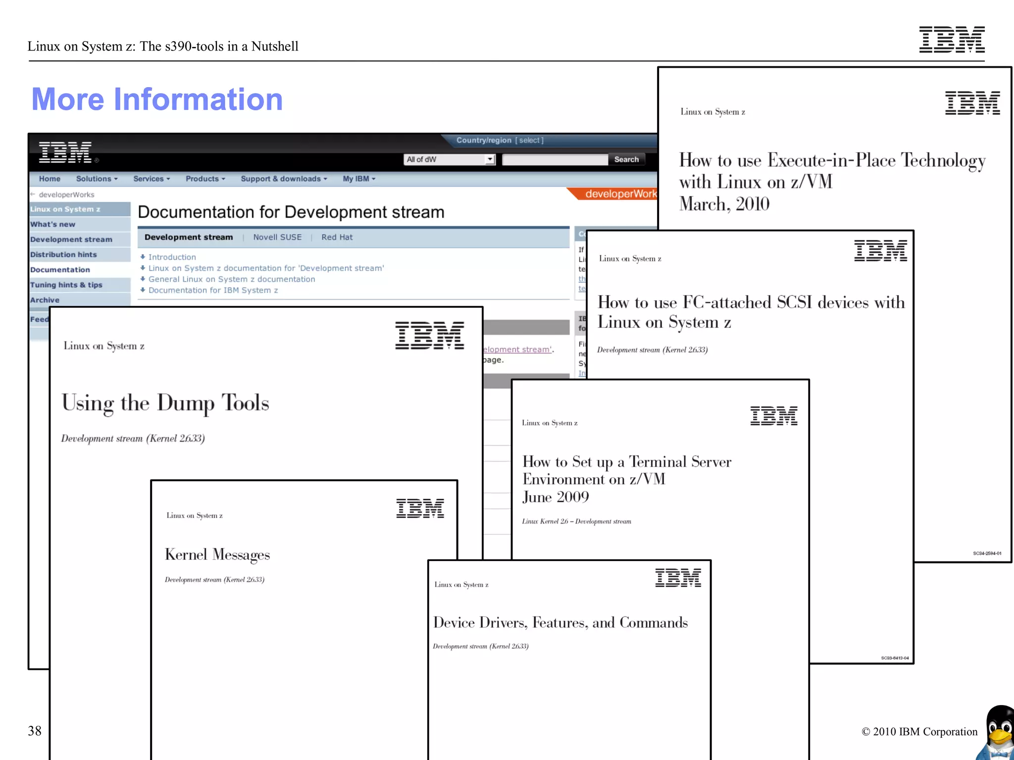Open the 'All of dW' search scope dropdown
This screenshot has height=760, width=1014.
pyautogui.click(x=450, y=159)
